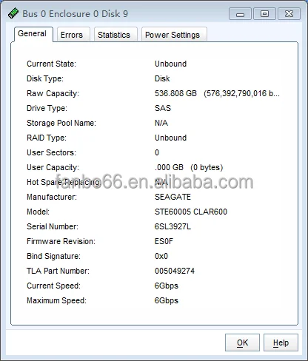Screen dimensions: 308x361
Task: Minimize the disk properties window
Action: pos(240,13)
